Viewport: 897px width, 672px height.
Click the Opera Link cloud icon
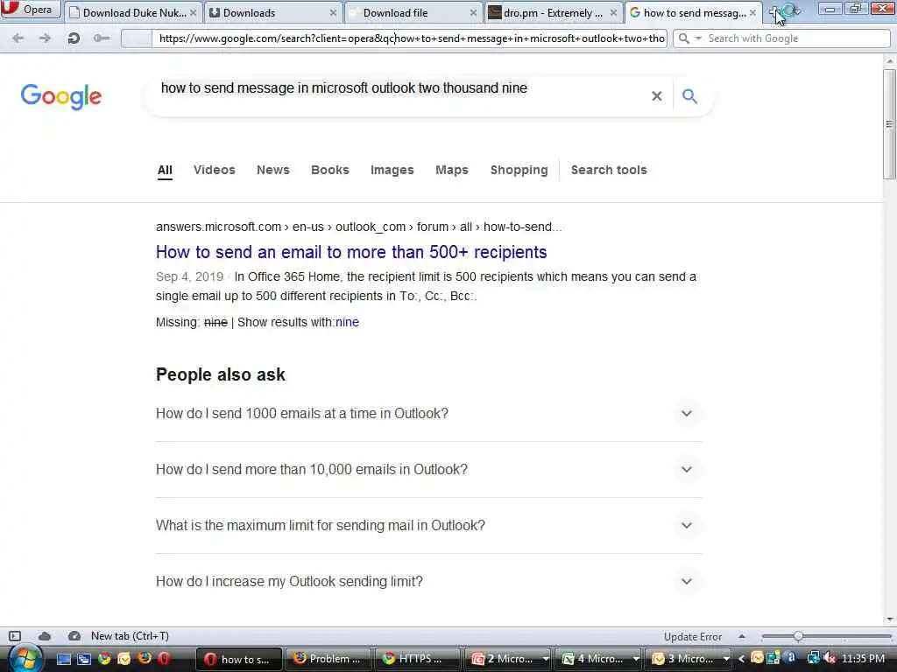[45, 636]
